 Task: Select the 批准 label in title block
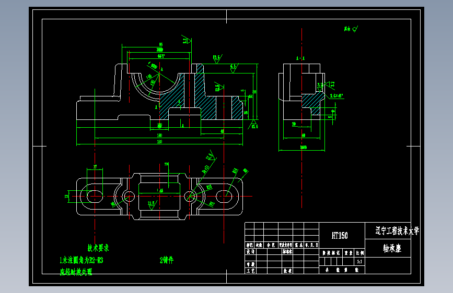pos(287,271)
